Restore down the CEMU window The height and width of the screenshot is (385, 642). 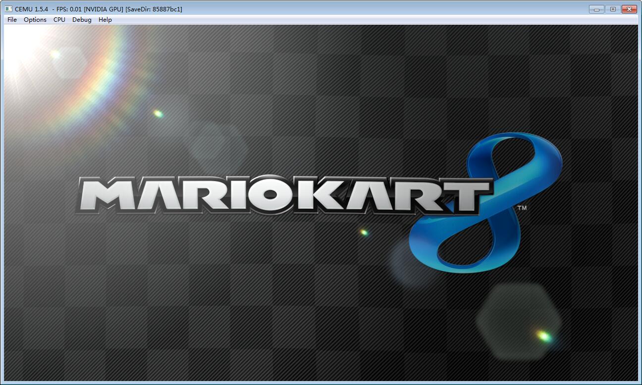click(x=613, y=9)
